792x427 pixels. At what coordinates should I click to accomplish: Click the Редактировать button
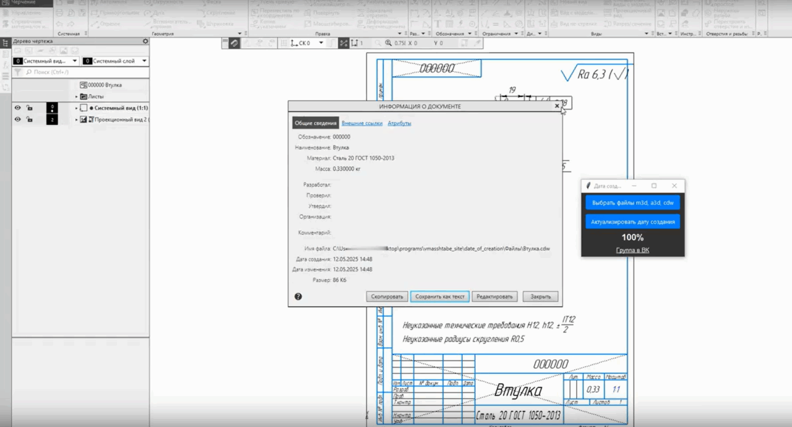(494, 296)
